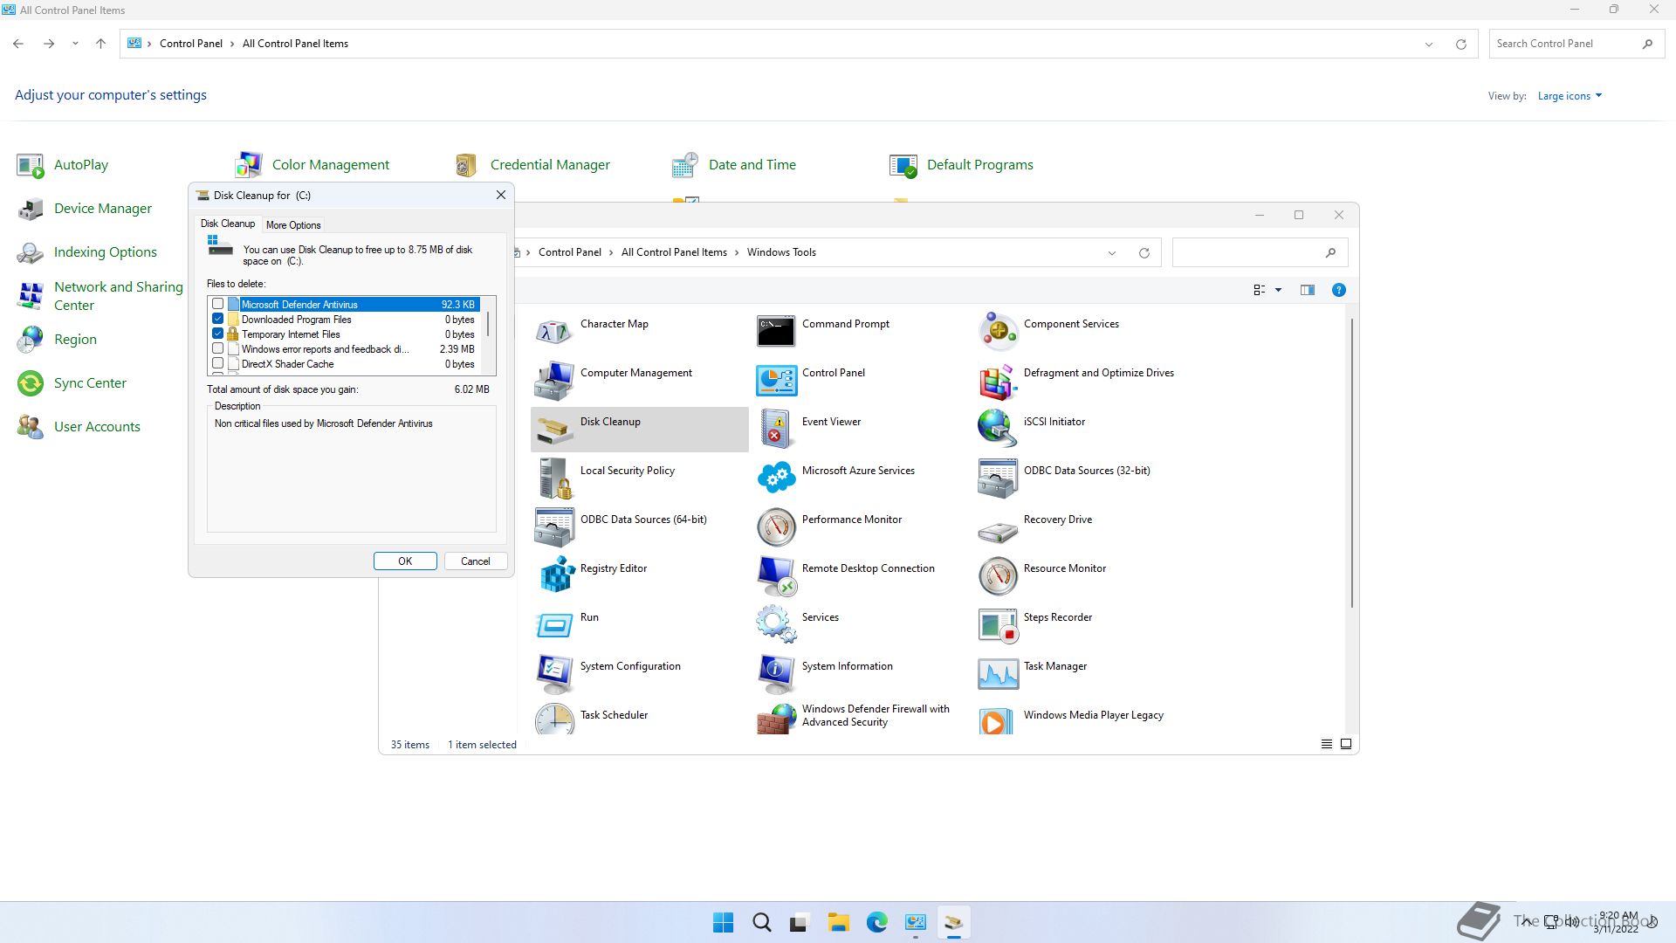Open Date and Time link
The height and width of the screenshot is (943, 1676).
pos(752,165)
